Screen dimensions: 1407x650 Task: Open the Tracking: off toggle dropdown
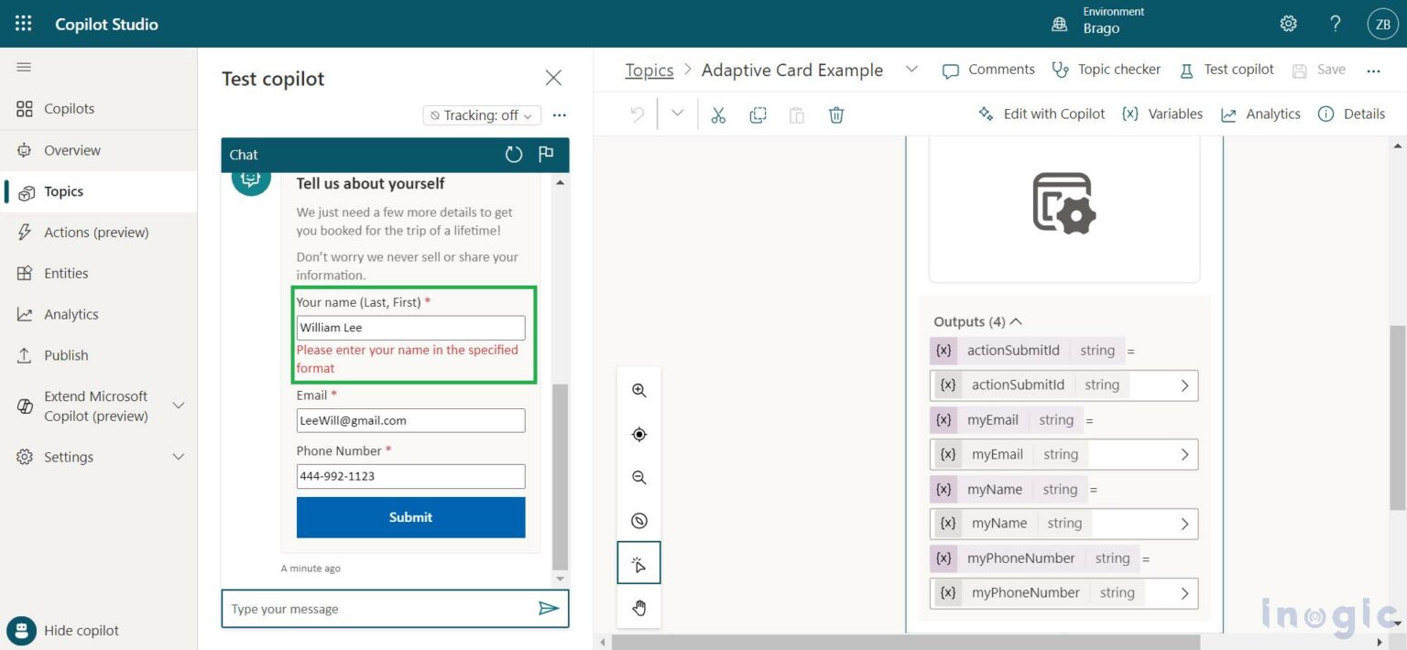(x=481, y=114)
